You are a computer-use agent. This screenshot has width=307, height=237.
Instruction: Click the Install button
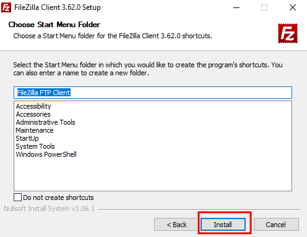point(223,225)
